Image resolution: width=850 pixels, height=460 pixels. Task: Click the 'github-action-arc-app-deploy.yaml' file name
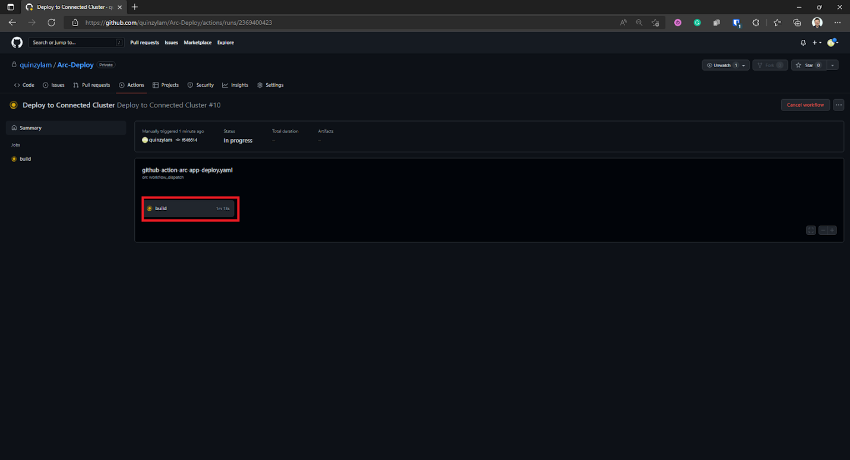187,170
